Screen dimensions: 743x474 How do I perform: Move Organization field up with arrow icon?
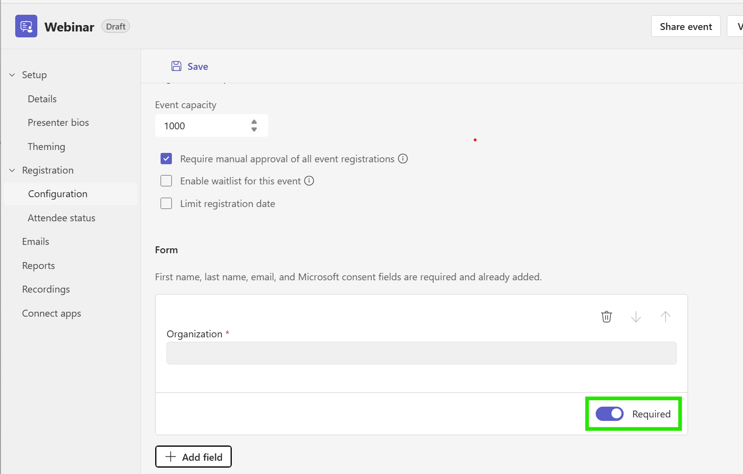click(665, 317)
